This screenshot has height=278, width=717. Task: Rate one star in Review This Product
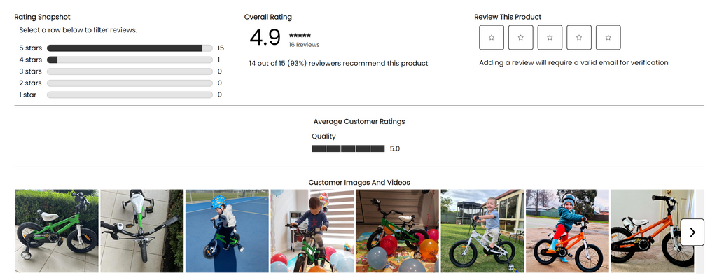click(x=491, y=38)
